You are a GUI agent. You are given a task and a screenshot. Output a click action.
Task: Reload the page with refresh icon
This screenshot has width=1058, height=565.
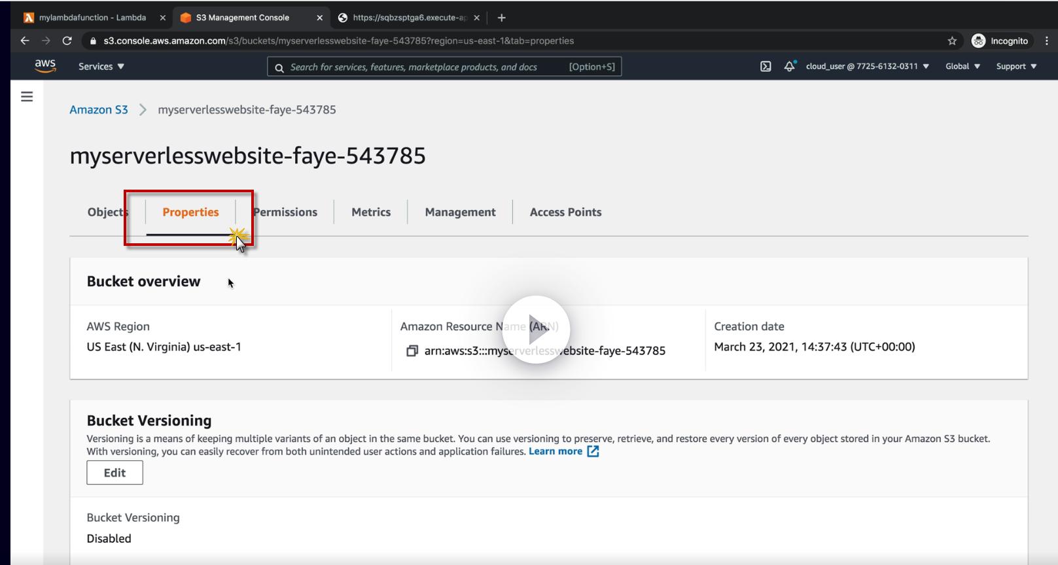coord(67,41)
